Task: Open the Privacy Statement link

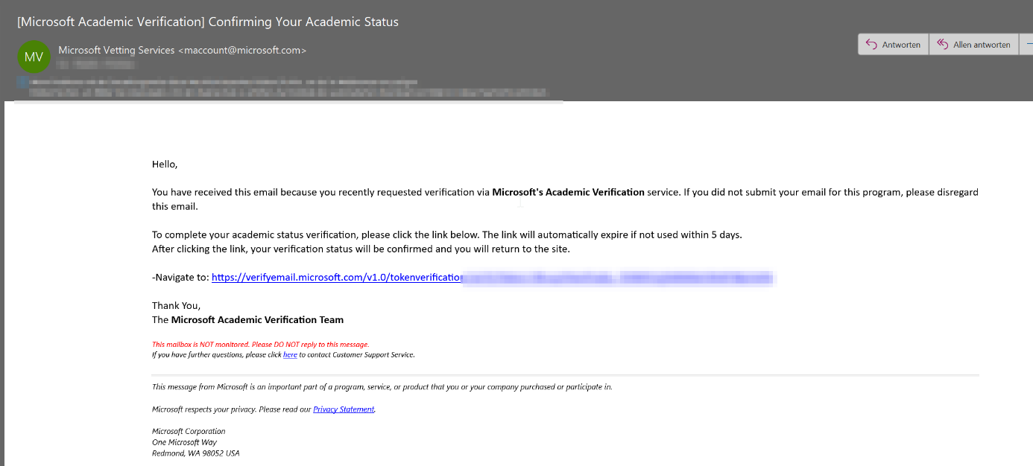Action: point(344,409)
